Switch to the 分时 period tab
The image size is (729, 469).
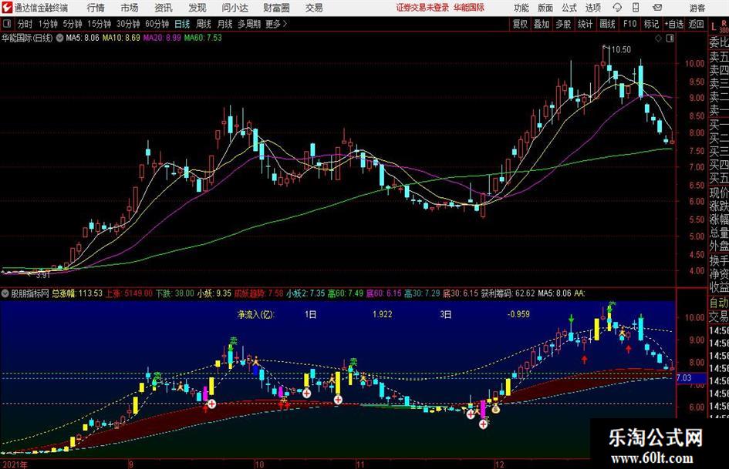25,24
